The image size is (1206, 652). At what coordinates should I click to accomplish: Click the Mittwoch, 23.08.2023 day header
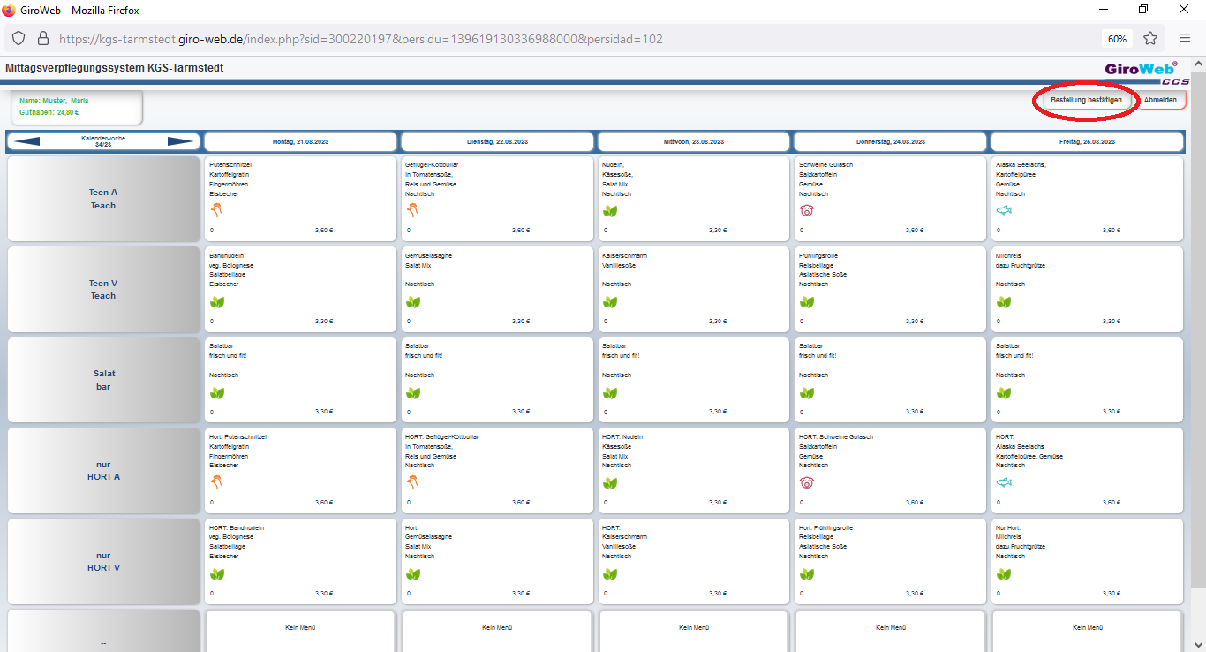click(x=694, y=141)
